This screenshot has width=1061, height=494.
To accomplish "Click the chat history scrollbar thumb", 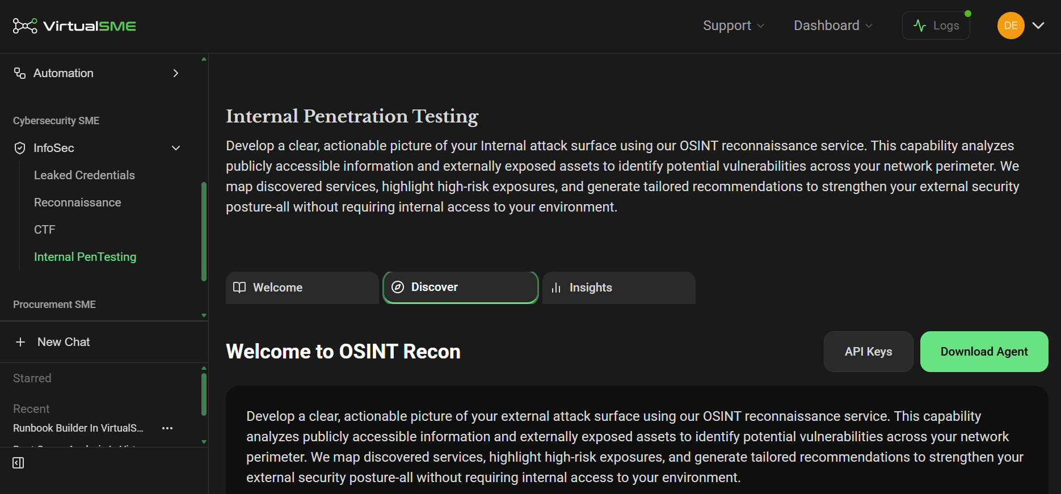I will point(204,395).
